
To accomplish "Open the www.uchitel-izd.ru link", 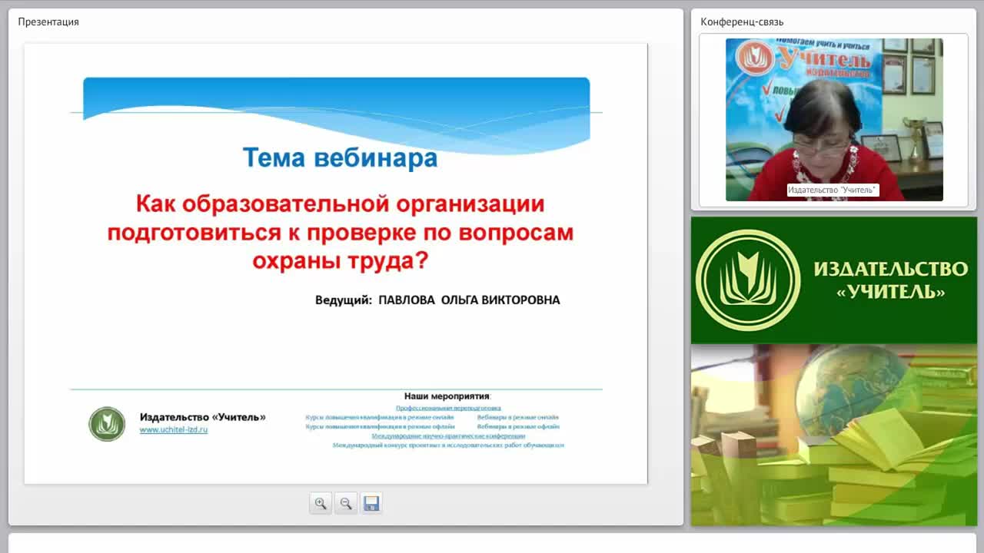I will (174, 430).
